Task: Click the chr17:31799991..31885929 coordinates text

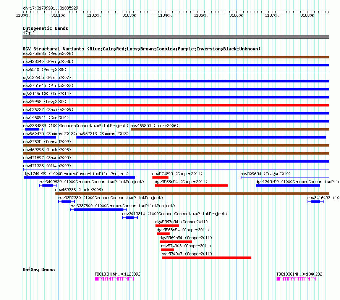Action: coord(50,8)
